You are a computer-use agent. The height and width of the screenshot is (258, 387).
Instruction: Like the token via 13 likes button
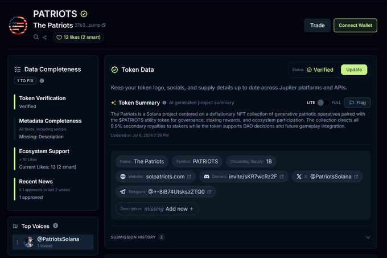click(78, 37)
